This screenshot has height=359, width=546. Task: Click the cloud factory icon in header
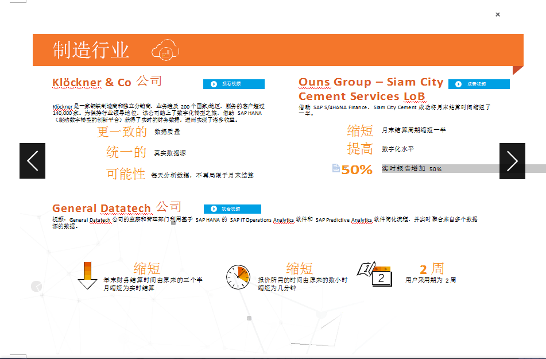pos(165,50)
